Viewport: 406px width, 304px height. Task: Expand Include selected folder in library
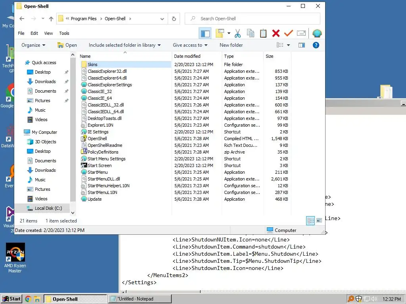coord(124,45)
